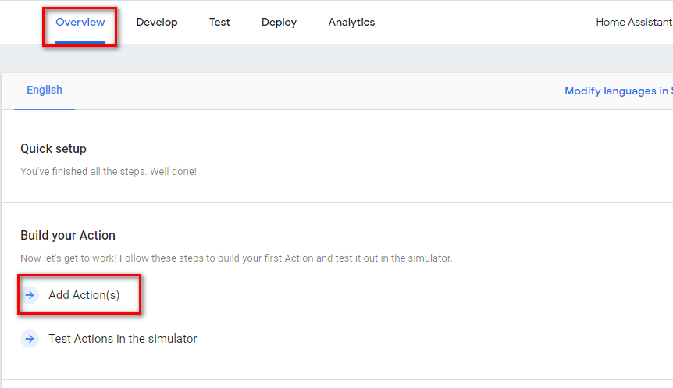Open the Test Actions in the simulator label
Screen dimensions: 673x388
tap(123, 339)
